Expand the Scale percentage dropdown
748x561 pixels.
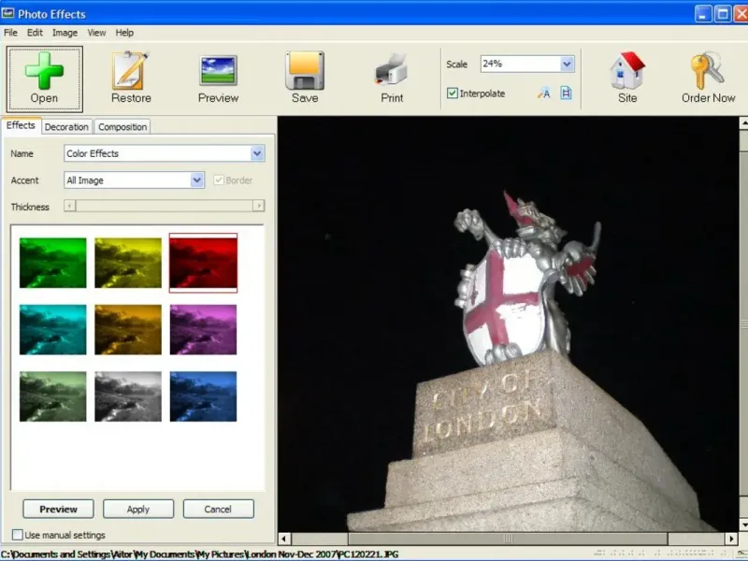(567, 65)
